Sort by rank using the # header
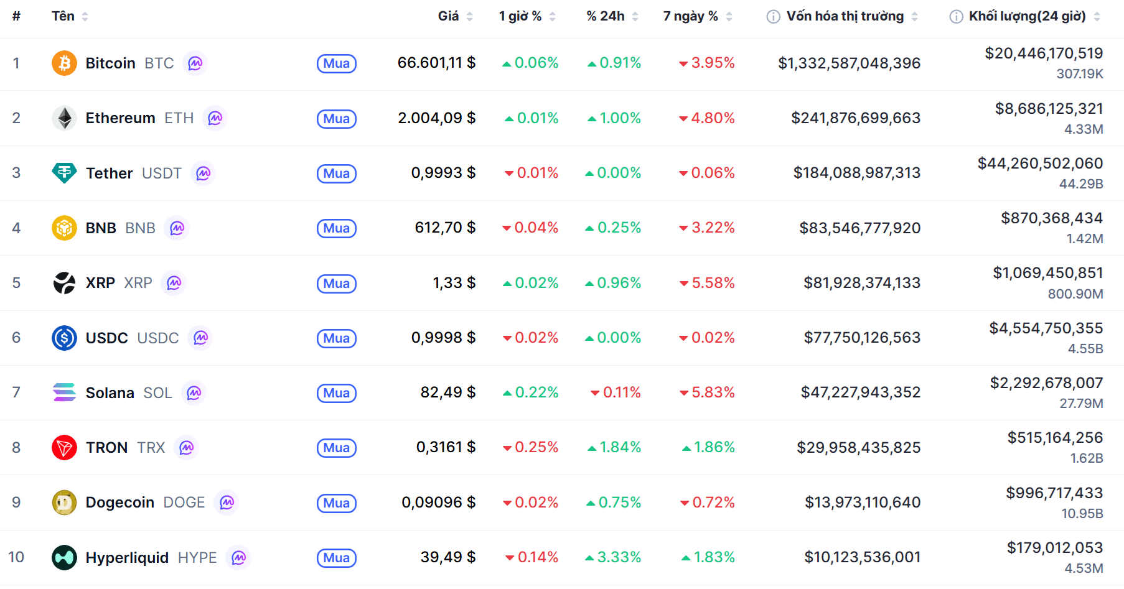1124x589 pixels. [16, 16]
